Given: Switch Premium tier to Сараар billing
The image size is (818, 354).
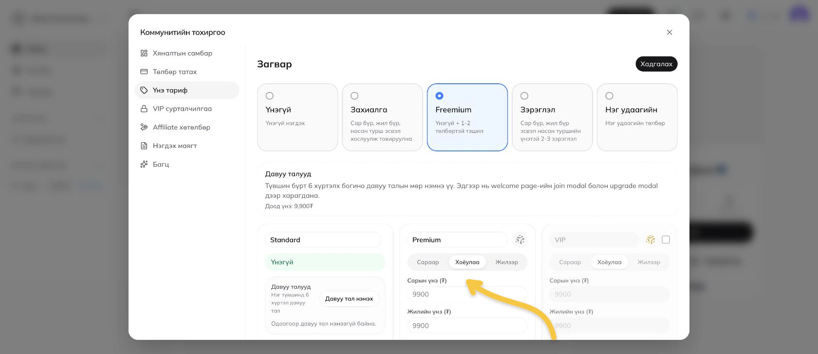Looking at the screenshot, I should [428, 262].
